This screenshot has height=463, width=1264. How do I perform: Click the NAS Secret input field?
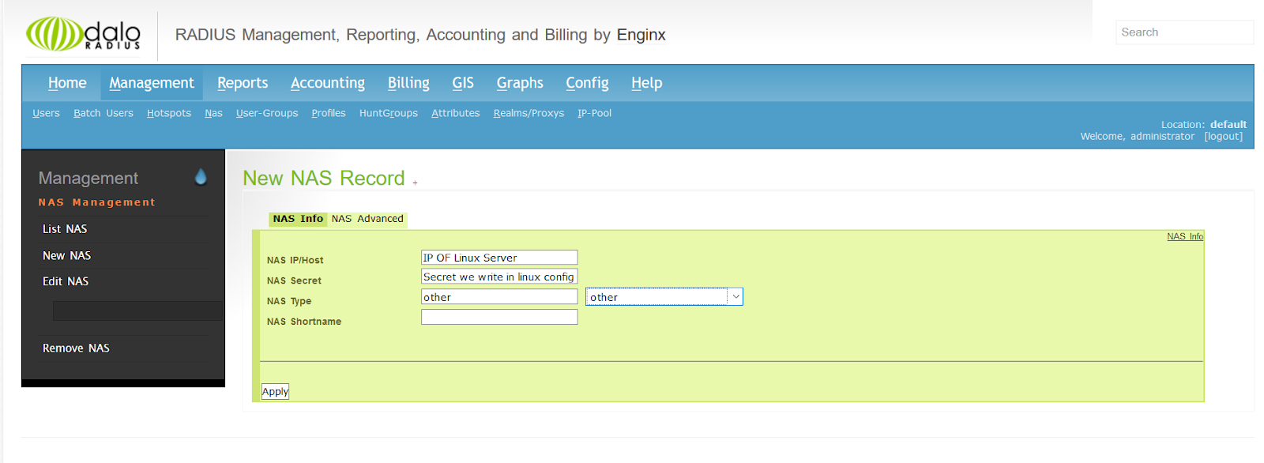pyautogui.click(x=499, y=277)
